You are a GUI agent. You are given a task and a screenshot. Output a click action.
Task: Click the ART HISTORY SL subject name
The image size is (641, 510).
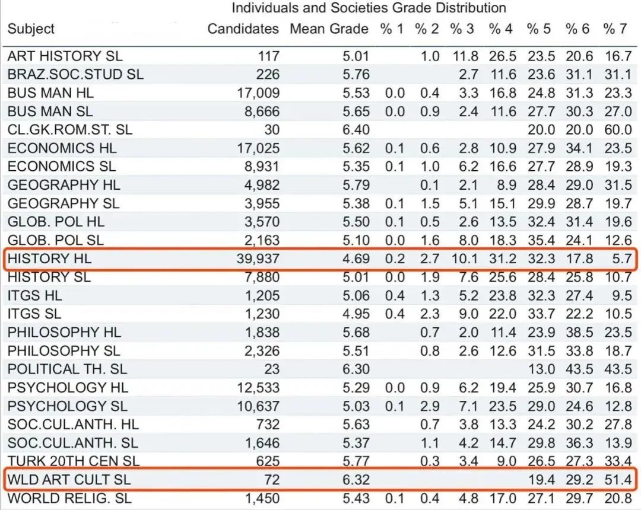coord(65,56)
